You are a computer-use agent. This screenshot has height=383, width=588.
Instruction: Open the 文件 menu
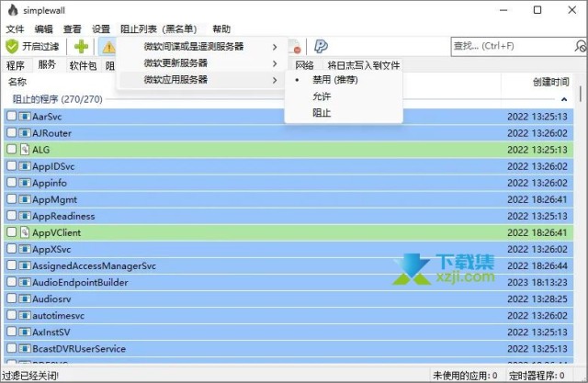click(15, 28)
